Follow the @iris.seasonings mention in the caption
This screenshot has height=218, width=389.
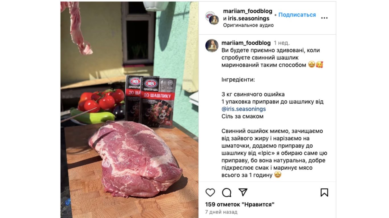(243, 109)
